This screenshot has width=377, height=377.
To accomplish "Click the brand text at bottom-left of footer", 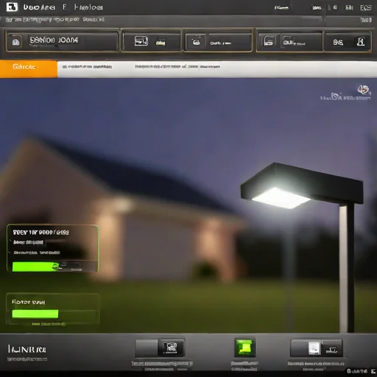I will (x=27, y=349).
